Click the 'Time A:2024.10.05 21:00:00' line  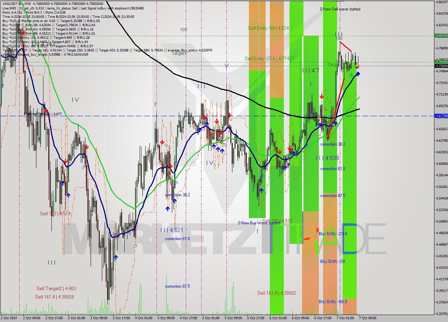23,16
